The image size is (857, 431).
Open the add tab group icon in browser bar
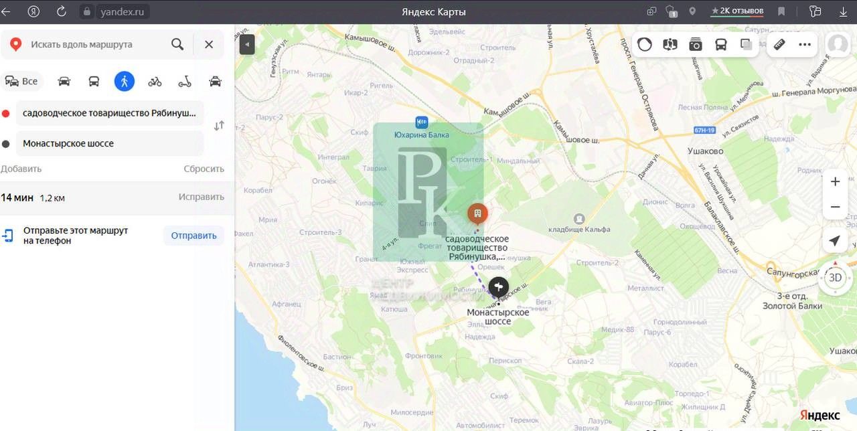(x=652, y=11)
